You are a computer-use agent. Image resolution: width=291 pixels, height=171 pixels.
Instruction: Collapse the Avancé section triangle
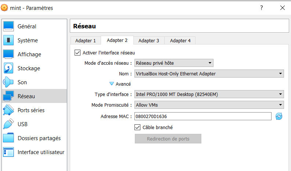(x=112, y=84)
